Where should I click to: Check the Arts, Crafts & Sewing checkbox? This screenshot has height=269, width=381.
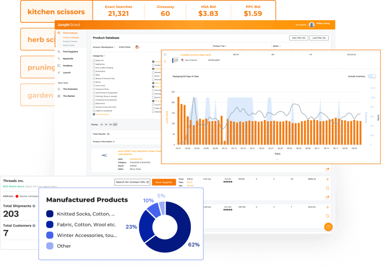click(x=94, y=68)
